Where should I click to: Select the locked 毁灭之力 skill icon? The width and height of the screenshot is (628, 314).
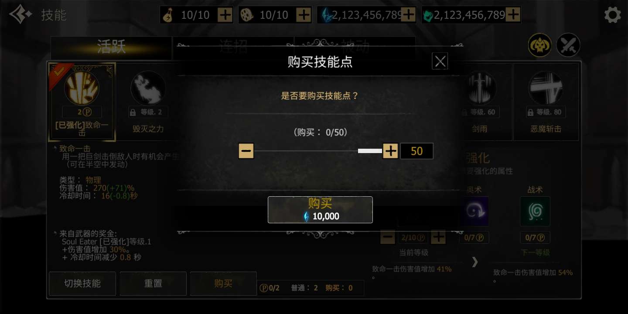pos(148,88)
